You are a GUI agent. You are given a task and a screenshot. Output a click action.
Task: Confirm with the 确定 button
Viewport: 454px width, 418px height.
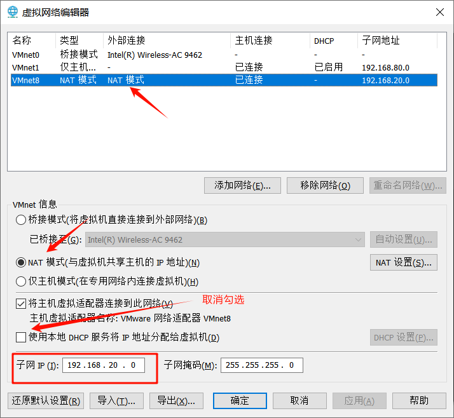point(240,401)
